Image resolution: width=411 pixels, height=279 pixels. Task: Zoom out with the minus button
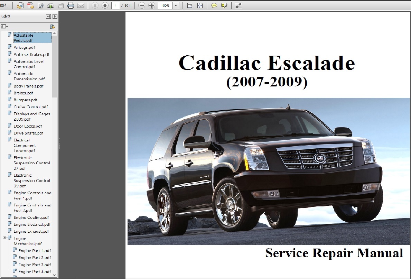[x=141, y=5]
